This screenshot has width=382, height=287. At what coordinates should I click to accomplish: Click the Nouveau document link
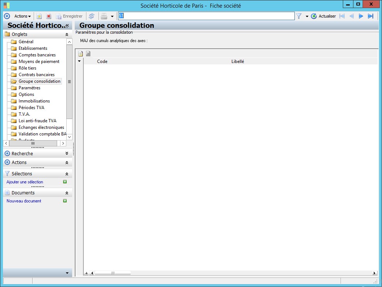(x=24, y=201)
